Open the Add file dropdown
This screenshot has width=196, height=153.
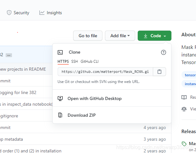pyautogui.click(x=120, y=36)
